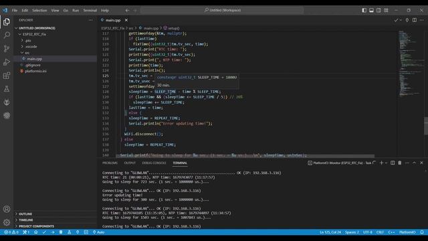Create a new terminal with plus icon
Screen dimensions: 428x241
click(x=381, y=163)
